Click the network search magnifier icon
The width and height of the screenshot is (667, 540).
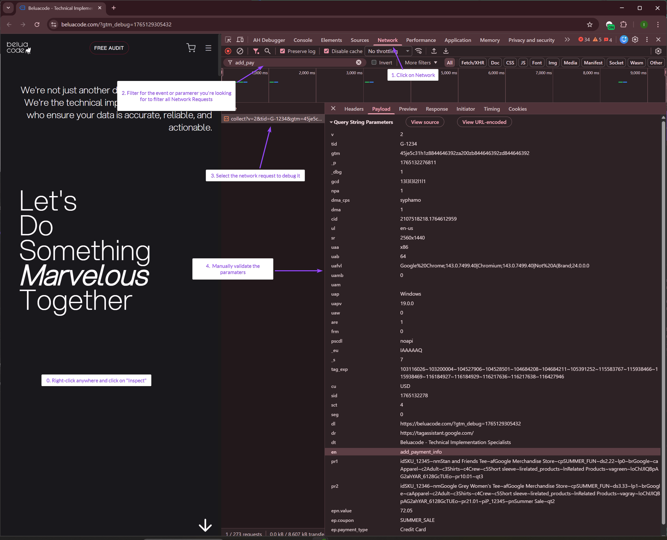[267, 51]
